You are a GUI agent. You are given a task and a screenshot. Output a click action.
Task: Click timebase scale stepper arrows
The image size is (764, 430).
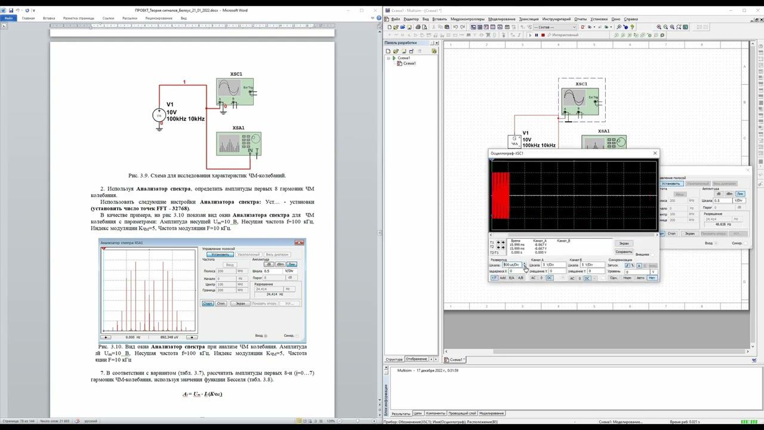525,265
